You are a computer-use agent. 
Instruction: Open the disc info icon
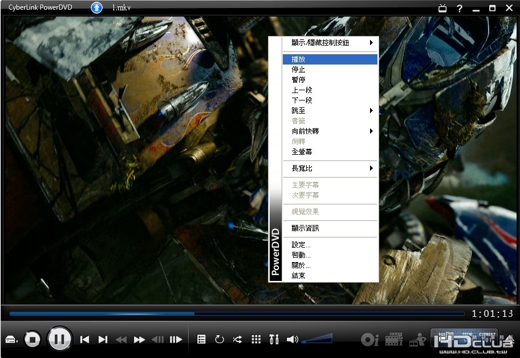point(369,339)
